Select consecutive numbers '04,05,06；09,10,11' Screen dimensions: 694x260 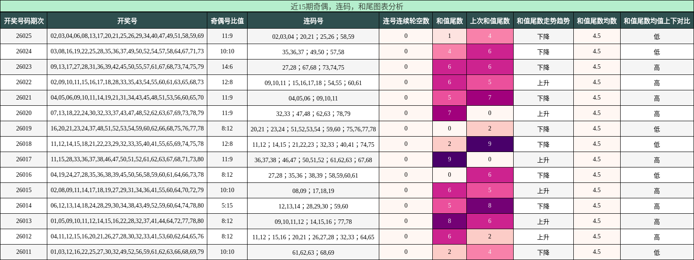click(313, 98)
